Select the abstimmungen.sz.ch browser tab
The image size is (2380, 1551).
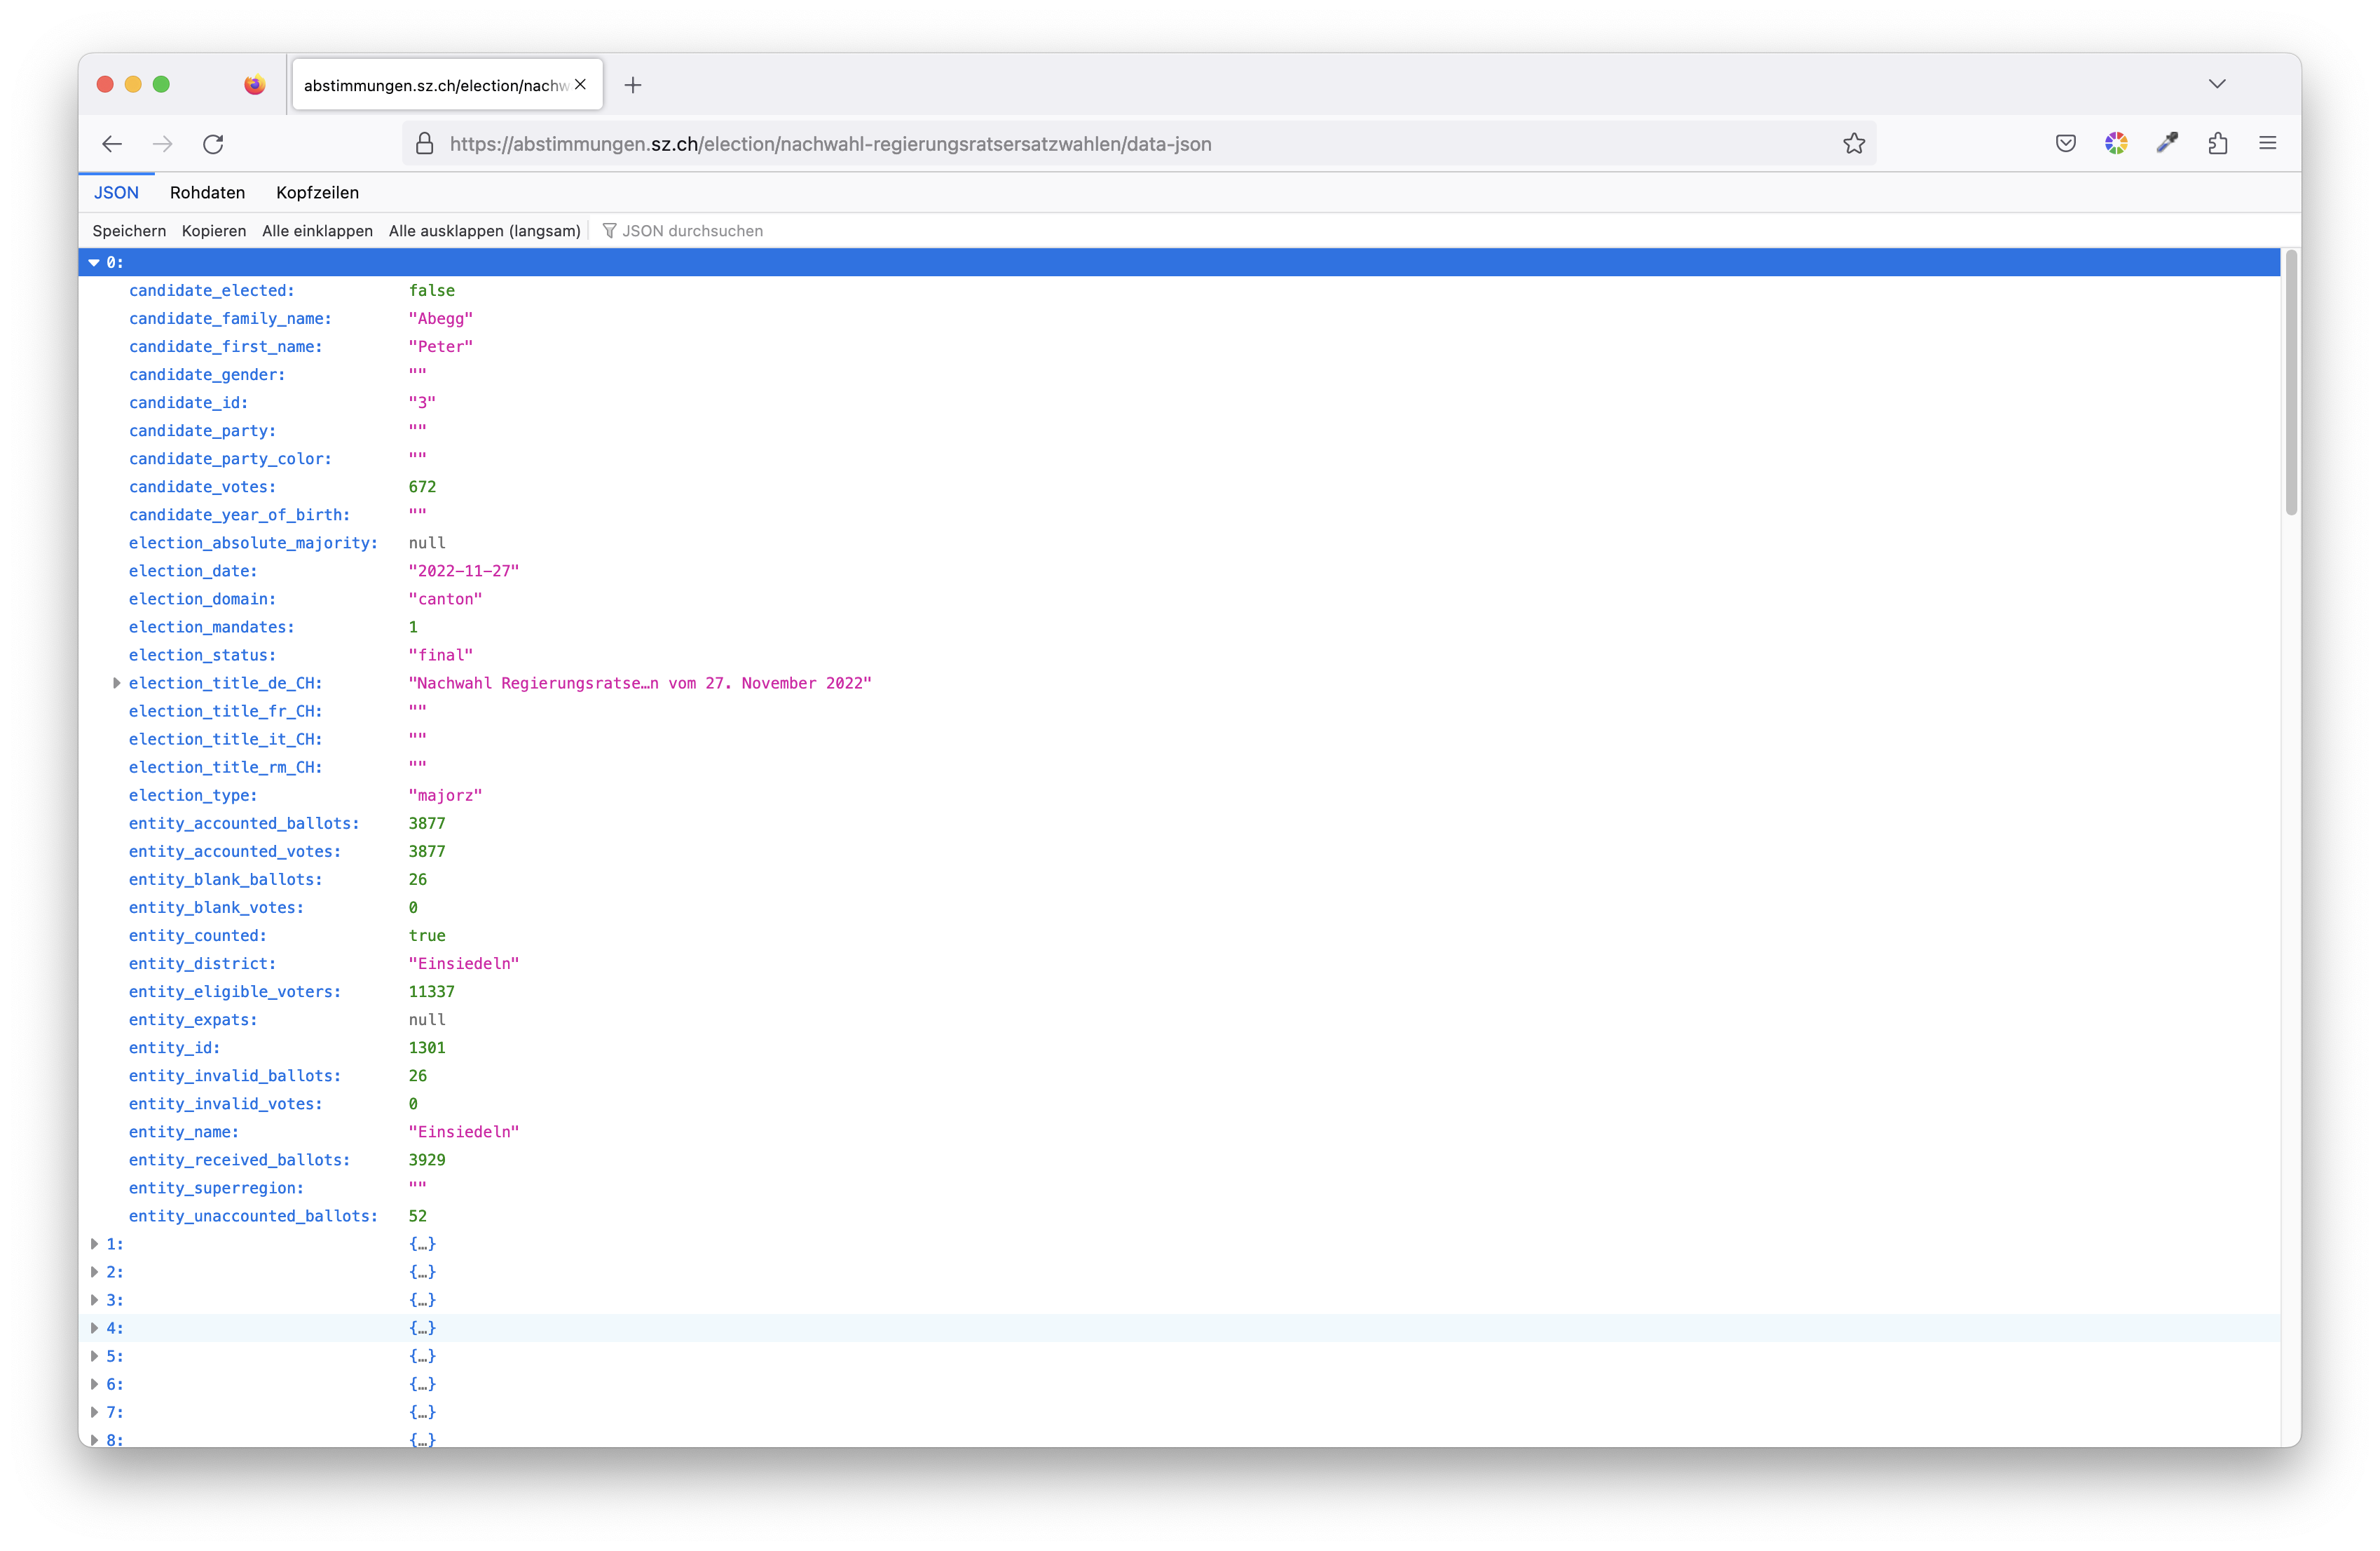pos(447,85)
